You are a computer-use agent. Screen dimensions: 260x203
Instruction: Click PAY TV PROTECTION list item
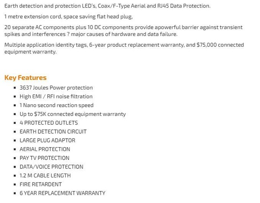point(45,158)
